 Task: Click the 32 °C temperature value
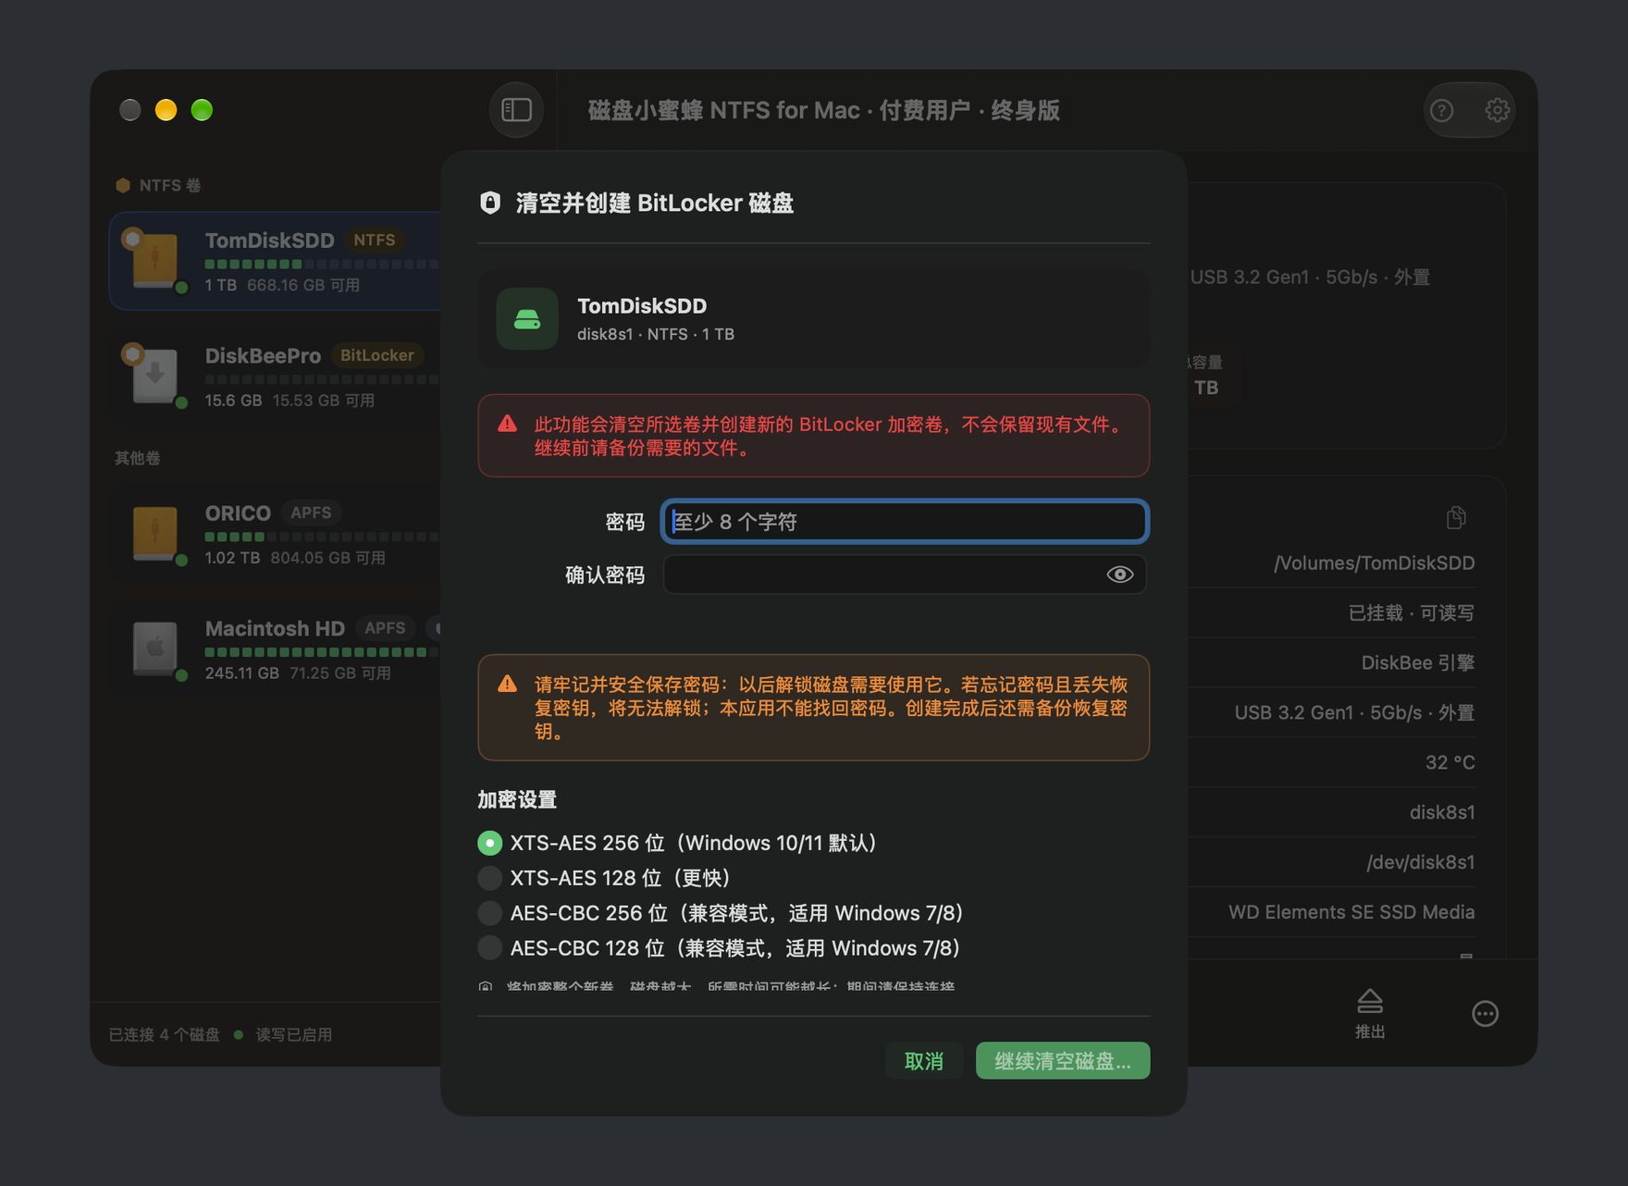coord(1450,762)
